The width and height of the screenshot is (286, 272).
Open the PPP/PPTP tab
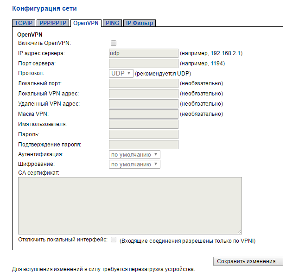pos(53,23)
